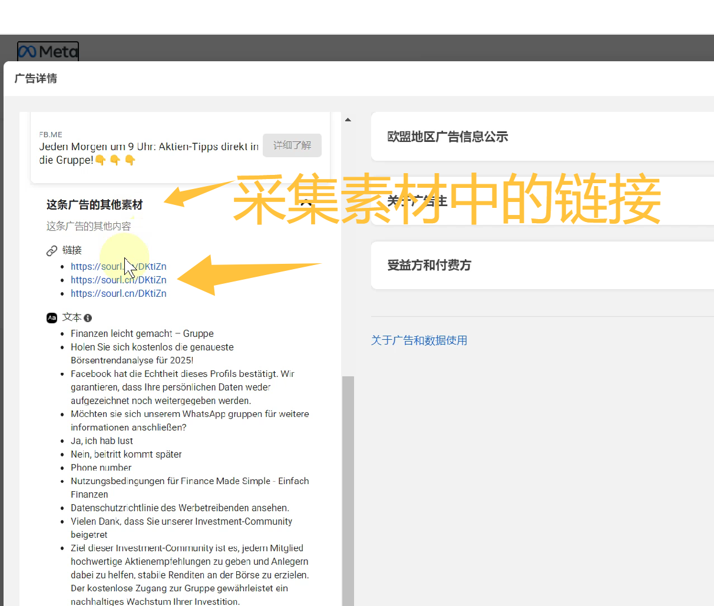Click the scroll up arrow of the ad panel
Image resolution: width=714 pixels, height=606 pixels.
pos(348,120)
